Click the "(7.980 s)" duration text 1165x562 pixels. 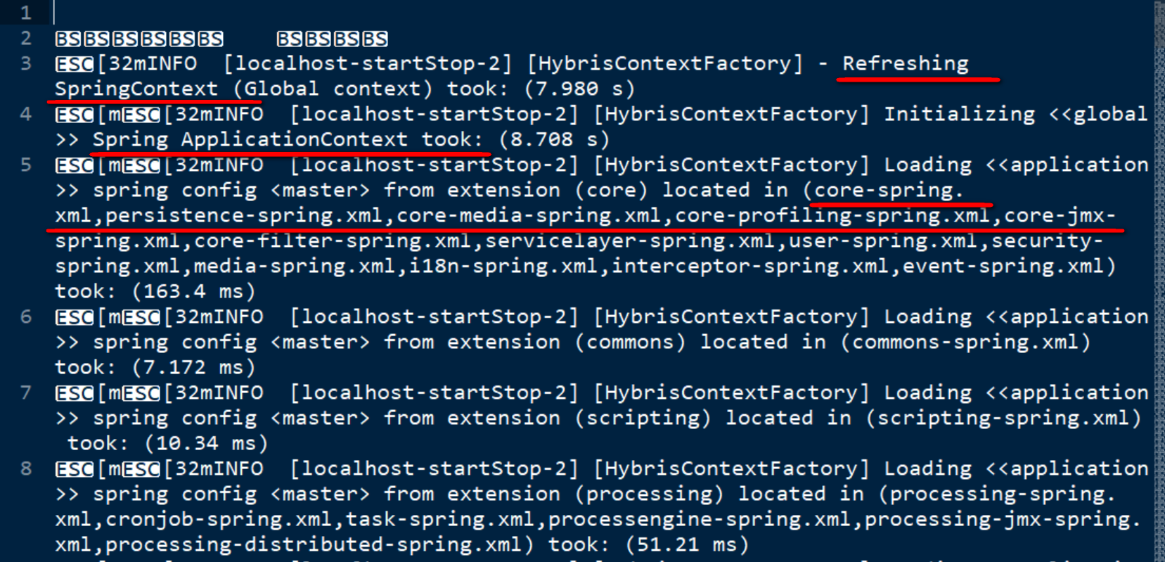coord(579,89)
